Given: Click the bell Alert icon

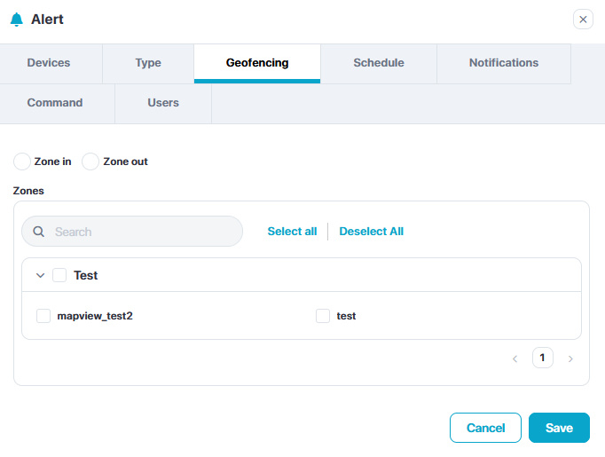Looking at the screenshot, I should (16, 20).
